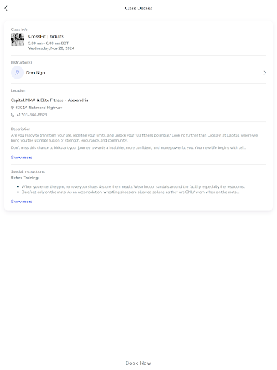Image resolution: width=277 pixels, height=370 pixels.
Task: Tap the instructor avatar icon
Action: coord(17,73)
